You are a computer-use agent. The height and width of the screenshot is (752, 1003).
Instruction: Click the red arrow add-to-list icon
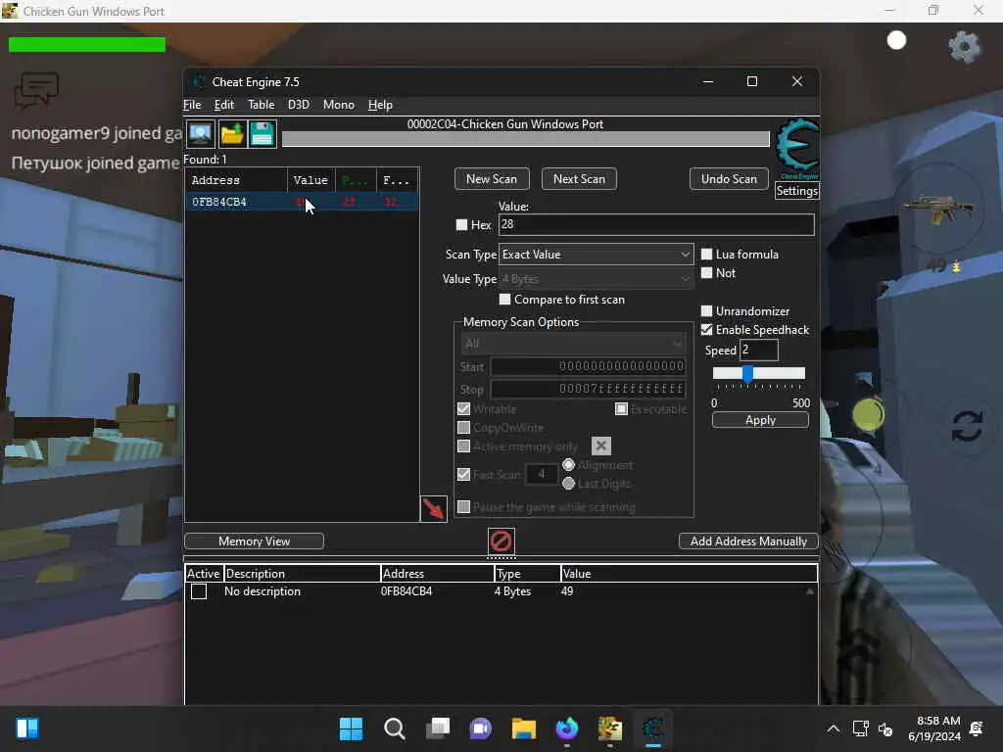(433, 508)
